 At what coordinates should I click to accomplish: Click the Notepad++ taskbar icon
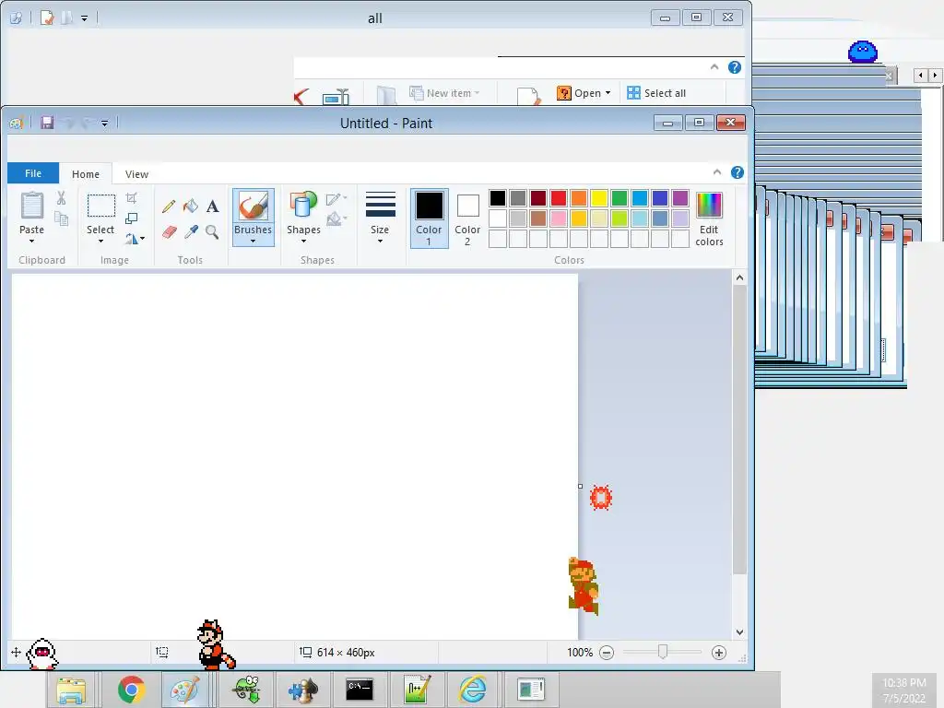[417, 690]
